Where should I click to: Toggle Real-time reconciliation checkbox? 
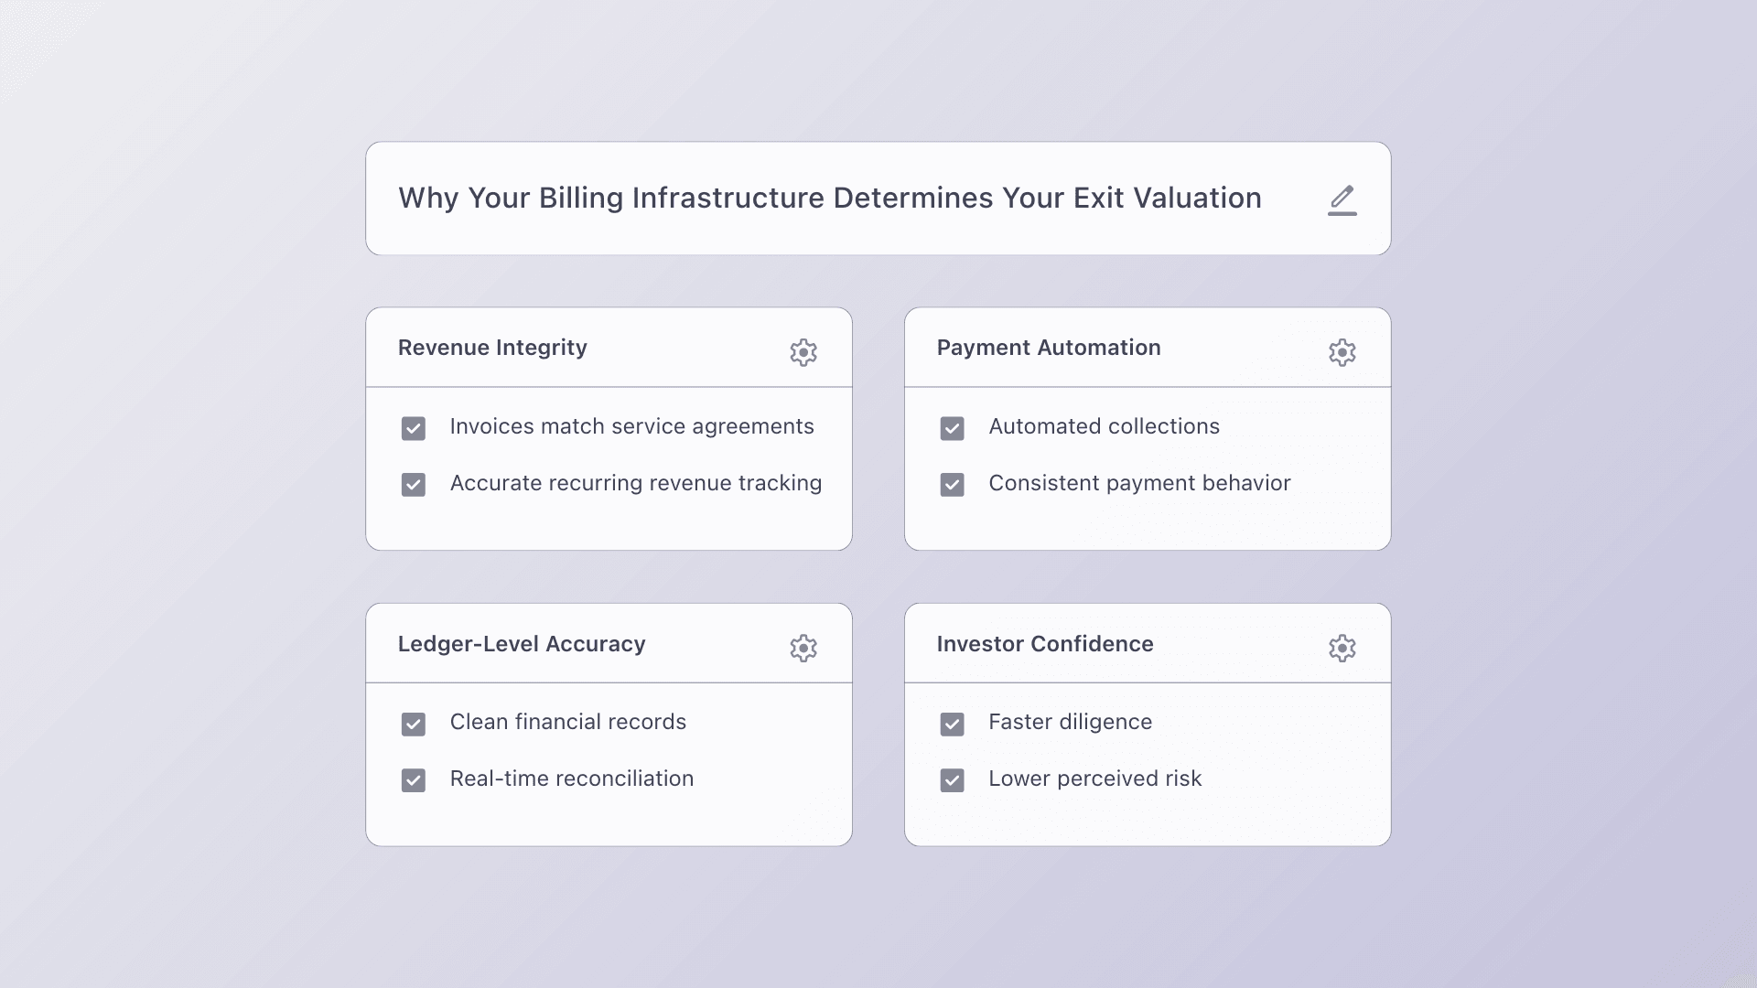click(414, 780)
